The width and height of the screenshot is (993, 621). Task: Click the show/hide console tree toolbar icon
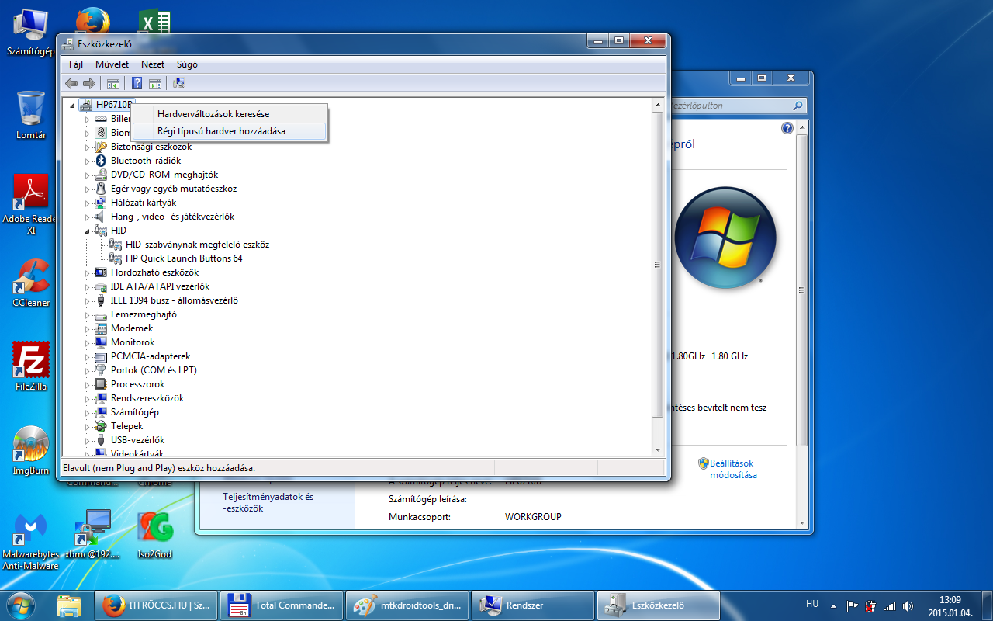pos(113,84)
